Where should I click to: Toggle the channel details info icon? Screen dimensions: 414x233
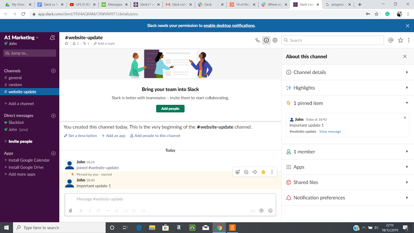(266, 40)
